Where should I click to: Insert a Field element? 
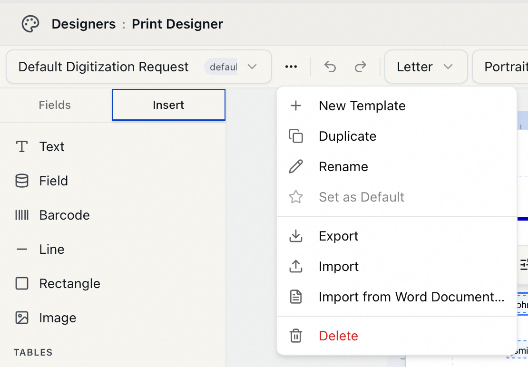[x=113, y=181]
